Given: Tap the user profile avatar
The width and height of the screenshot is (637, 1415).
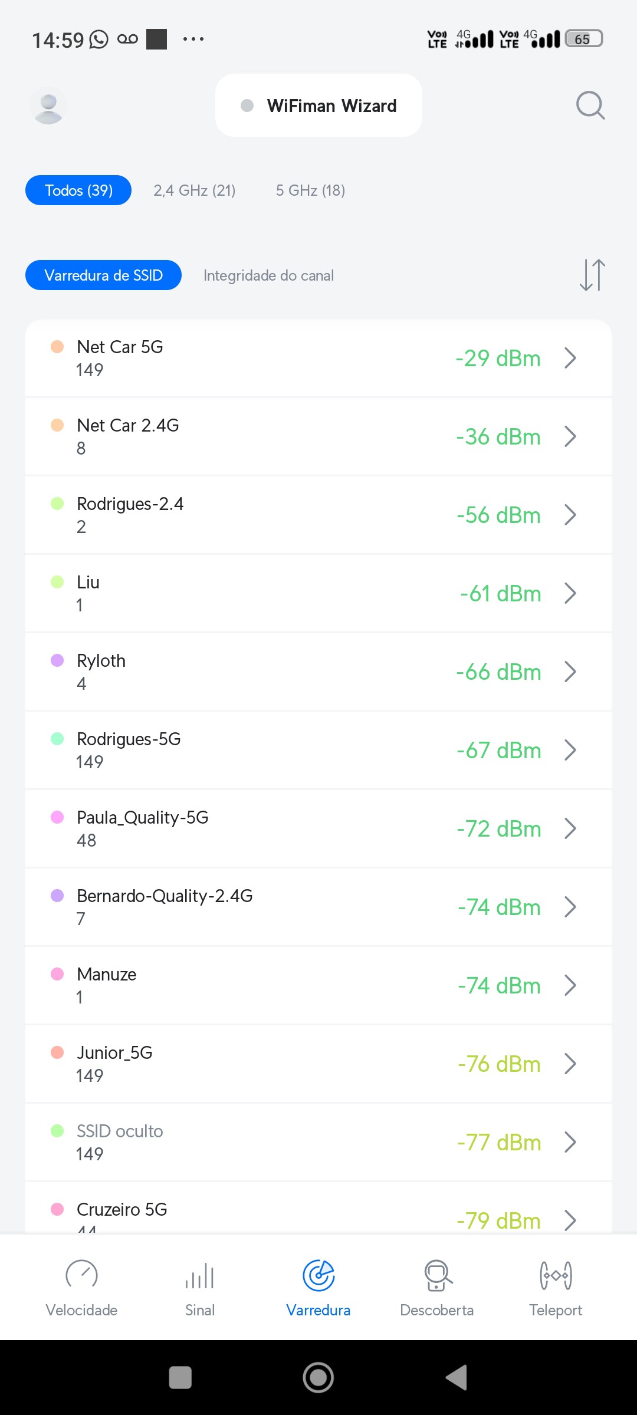Looking at the screenshot, I should [x=48, y=106].
